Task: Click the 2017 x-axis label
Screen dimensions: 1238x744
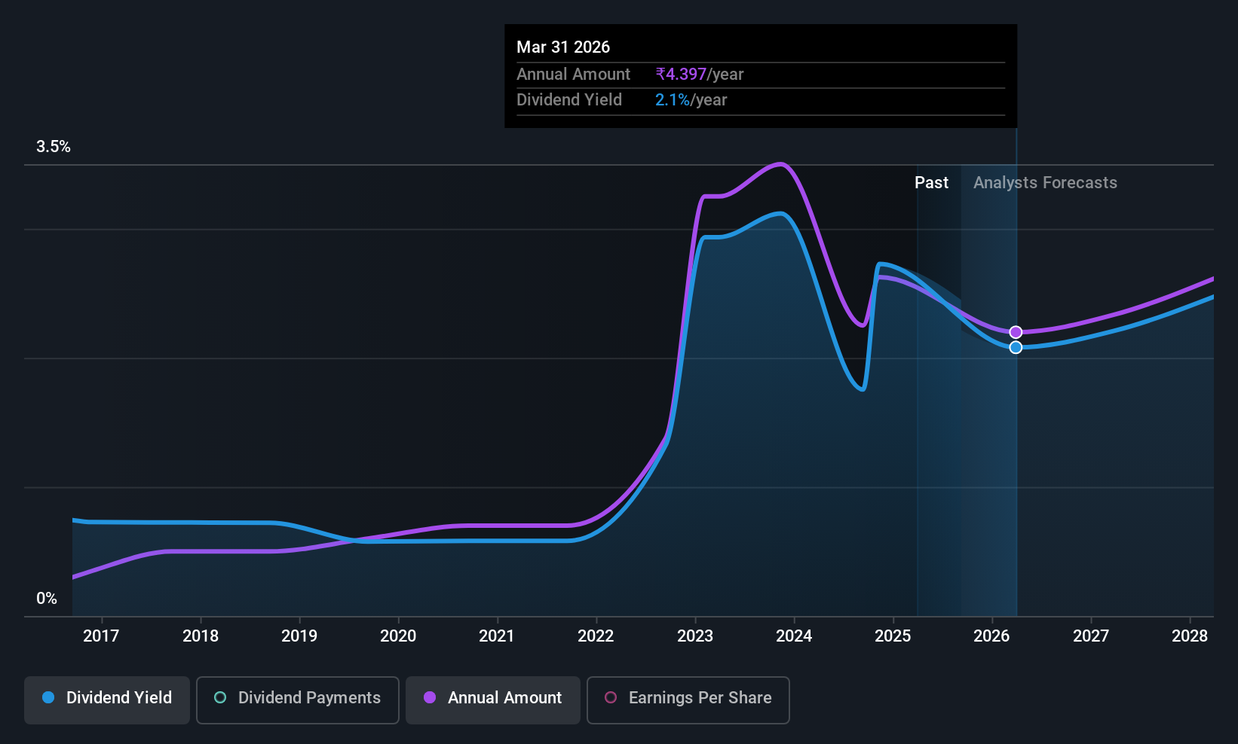Action: pos(101,636)
